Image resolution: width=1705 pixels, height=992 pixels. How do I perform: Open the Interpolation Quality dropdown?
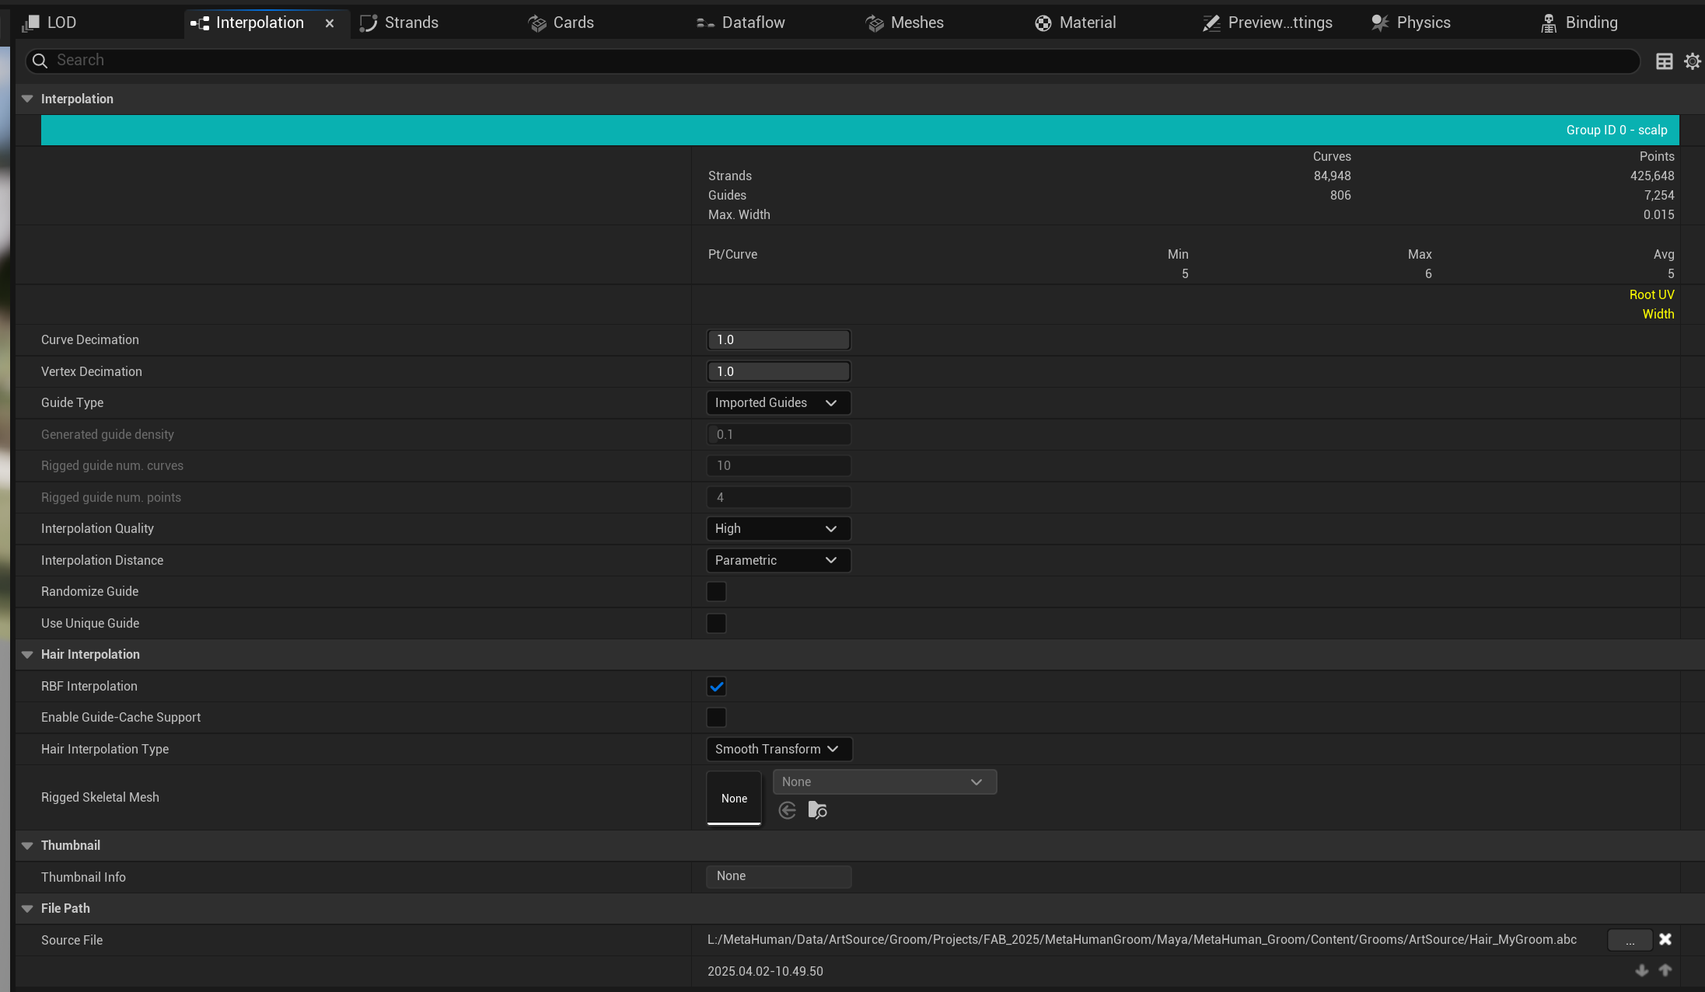tap(778, 528)
